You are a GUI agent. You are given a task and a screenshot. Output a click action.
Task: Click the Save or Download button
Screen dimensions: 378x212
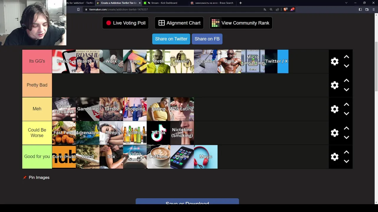click(187, 202)
